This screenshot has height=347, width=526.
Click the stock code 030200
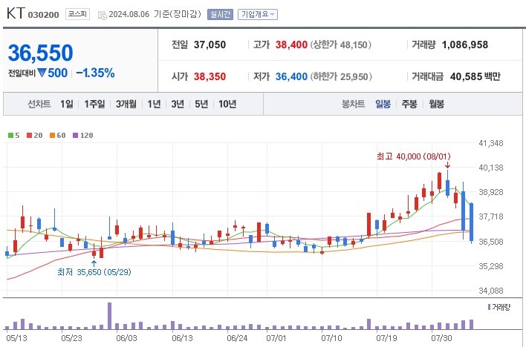pyautogui.click(x=43, y=15)
